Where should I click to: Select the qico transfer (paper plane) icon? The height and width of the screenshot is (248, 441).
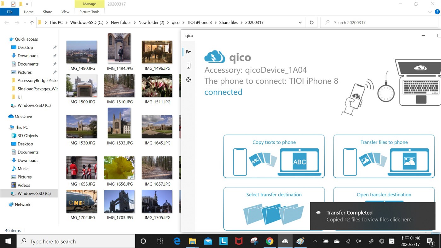point(188,52)
